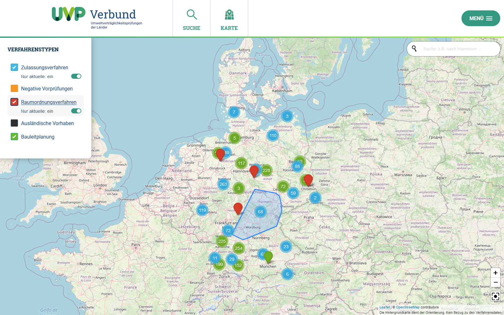504x315 pixels.
Task: Toggle Nur aktuelle switch under Raumordnungsverfahren
Action: pos(76,111)
